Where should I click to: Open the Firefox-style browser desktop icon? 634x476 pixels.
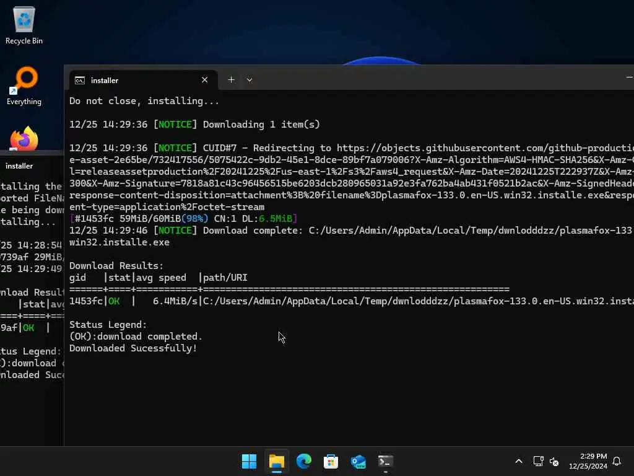(x=24, y=138)
